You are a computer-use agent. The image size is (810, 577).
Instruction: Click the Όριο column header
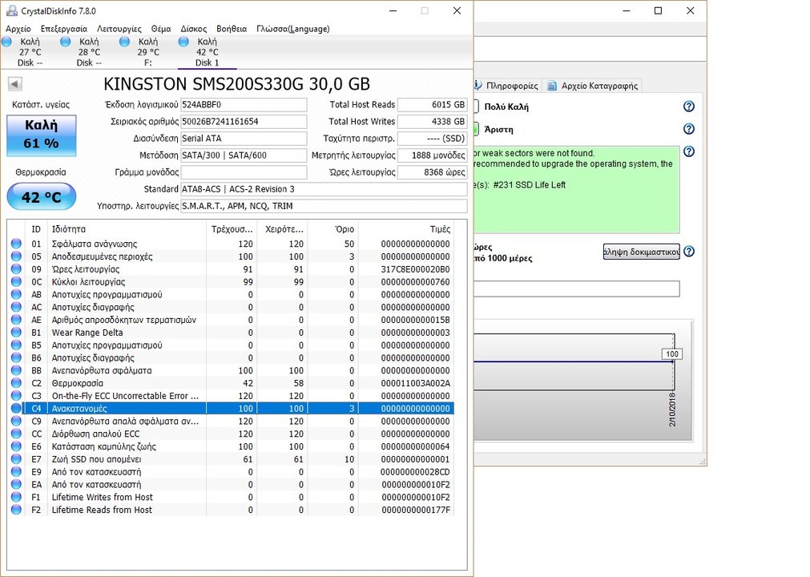click(x=332, y=229)
